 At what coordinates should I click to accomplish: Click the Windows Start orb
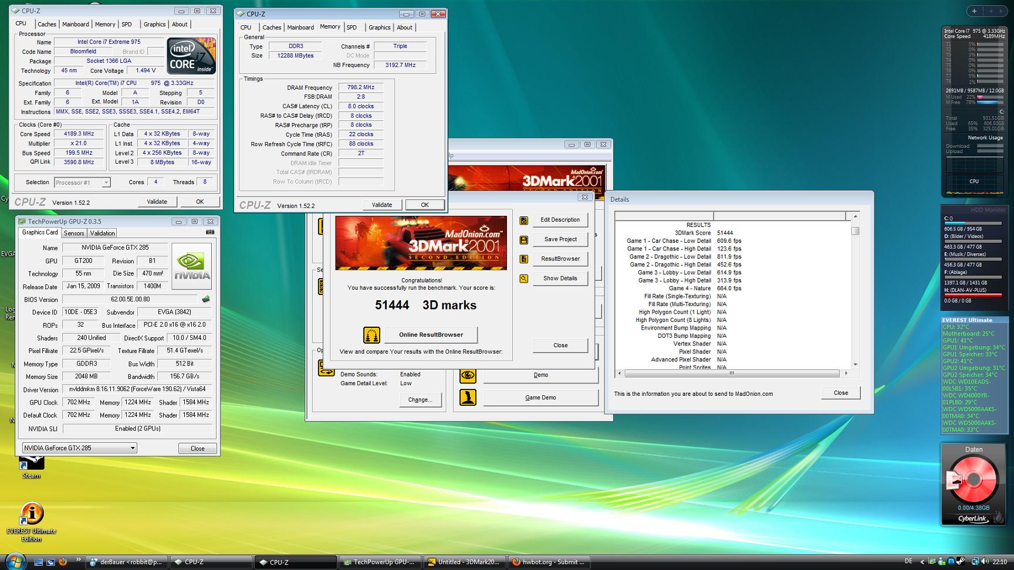click(15, 561)
